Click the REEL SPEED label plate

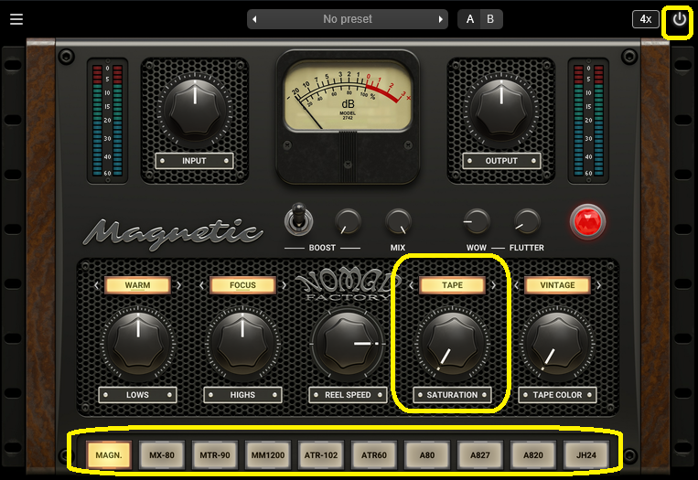coord(348,395)
